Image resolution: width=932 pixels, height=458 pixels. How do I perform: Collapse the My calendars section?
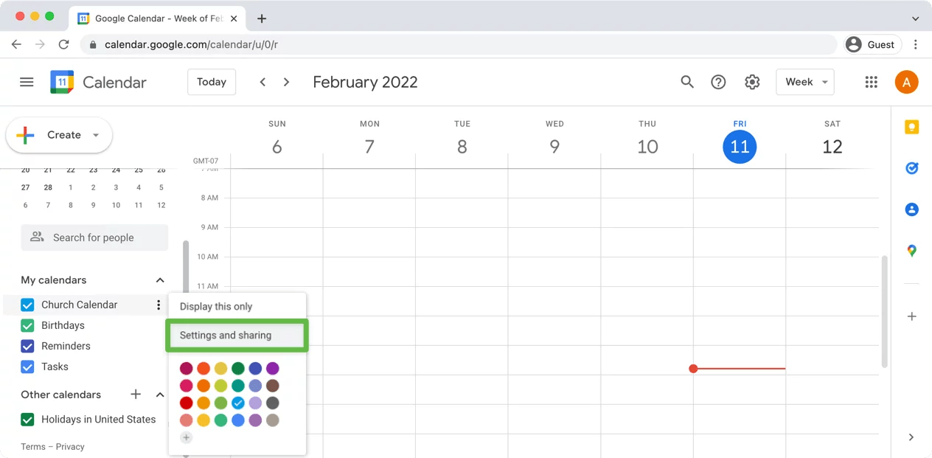tap(159, 280)
